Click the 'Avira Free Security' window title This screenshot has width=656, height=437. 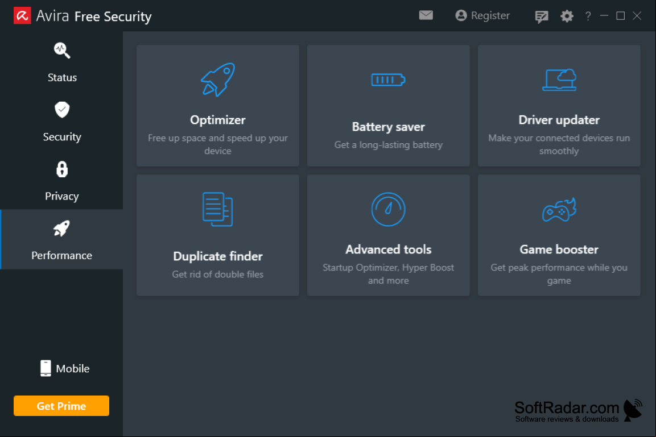click(94, 16)
